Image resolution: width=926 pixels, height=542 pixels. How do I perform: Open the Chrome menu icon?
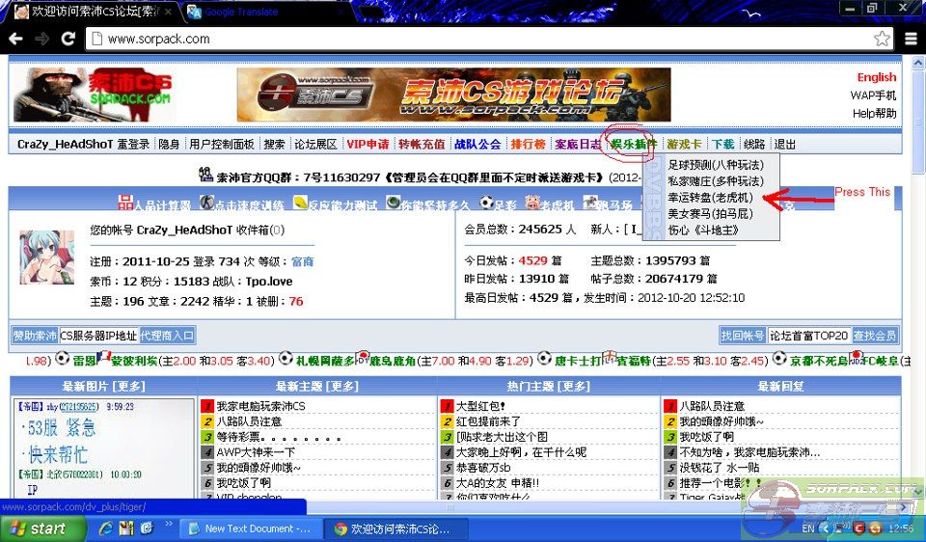coord(912,39)
